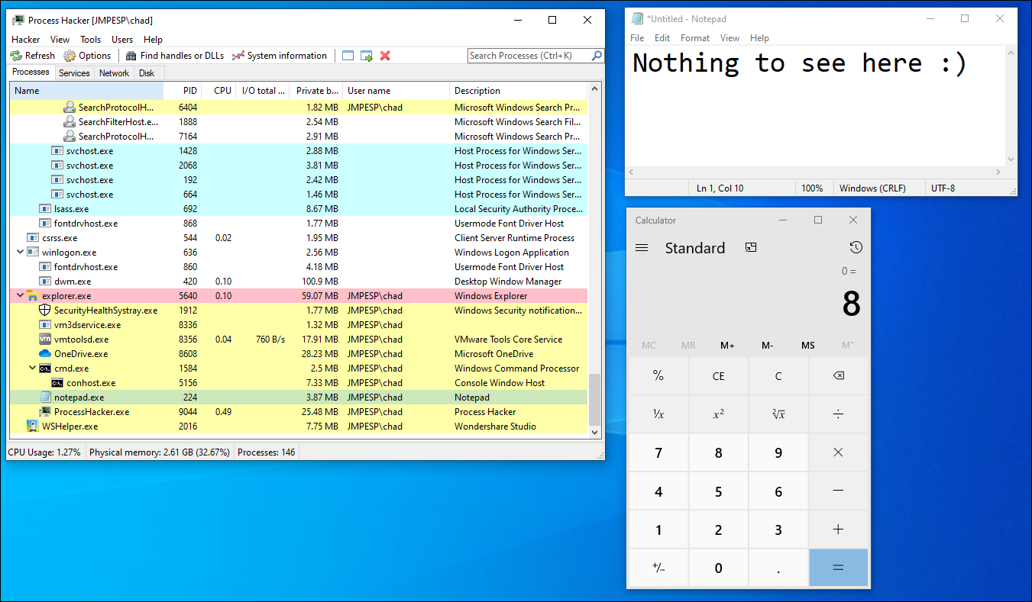Viewport: 1032px width, 602px height.
Task: Collapse the explorer.exe process tree
Action: click(21, 296)
